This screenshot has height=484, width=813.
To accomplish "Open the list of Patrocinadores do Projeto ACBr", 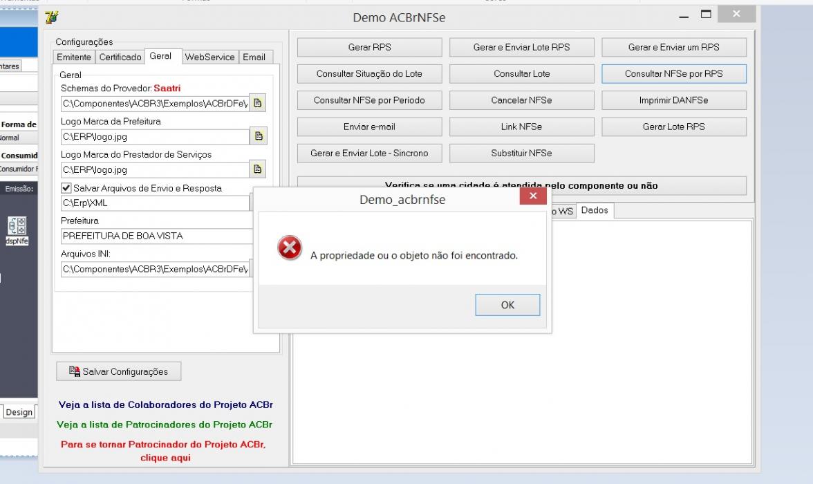I will (165, 425).
